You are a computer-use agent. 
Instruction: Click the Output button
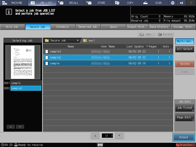183,137
